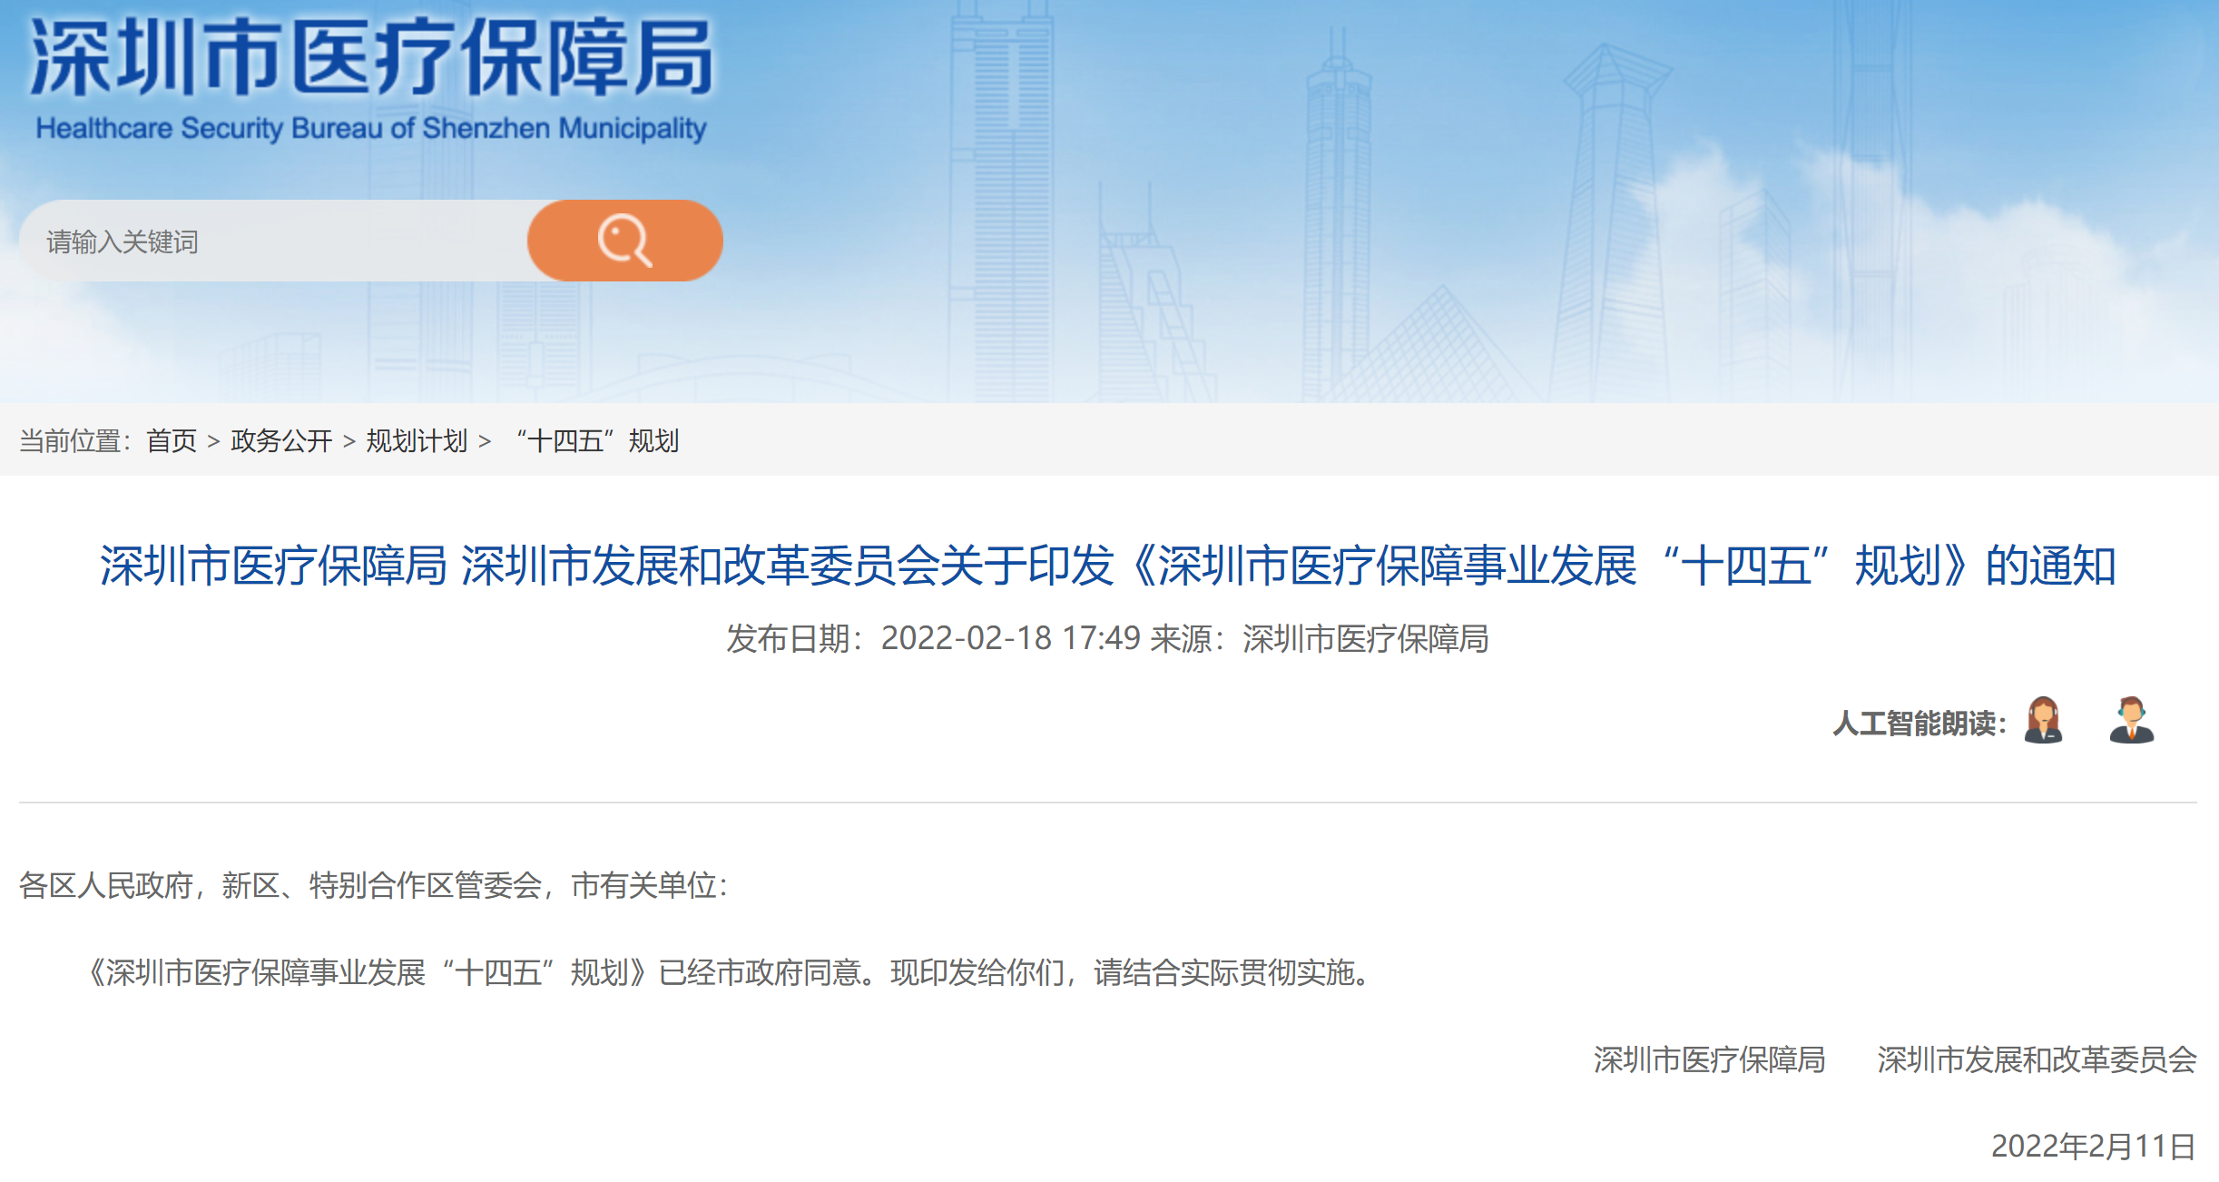
Task: Start male voice AI reading
Action: (2131, 721)
